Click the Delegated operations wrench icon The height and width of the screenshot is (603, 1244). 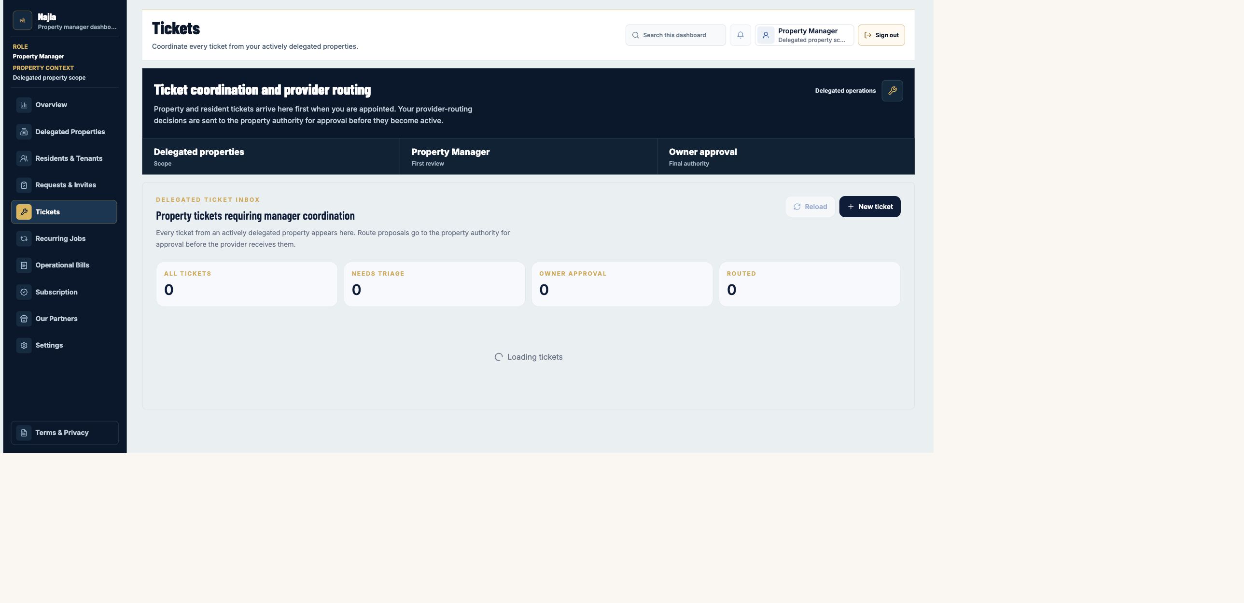pyautogui.click(x=892, y=91)
